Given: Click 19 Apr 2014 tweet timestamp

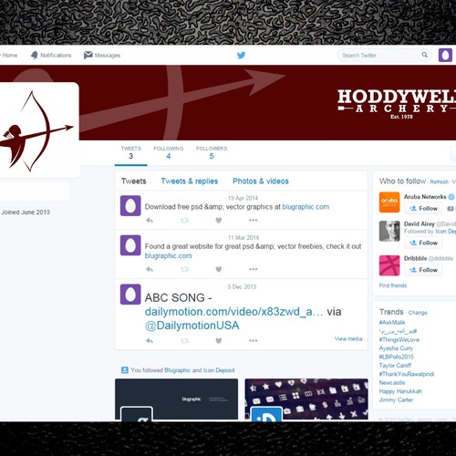Looking at the screenshot, I should [243, 198].
